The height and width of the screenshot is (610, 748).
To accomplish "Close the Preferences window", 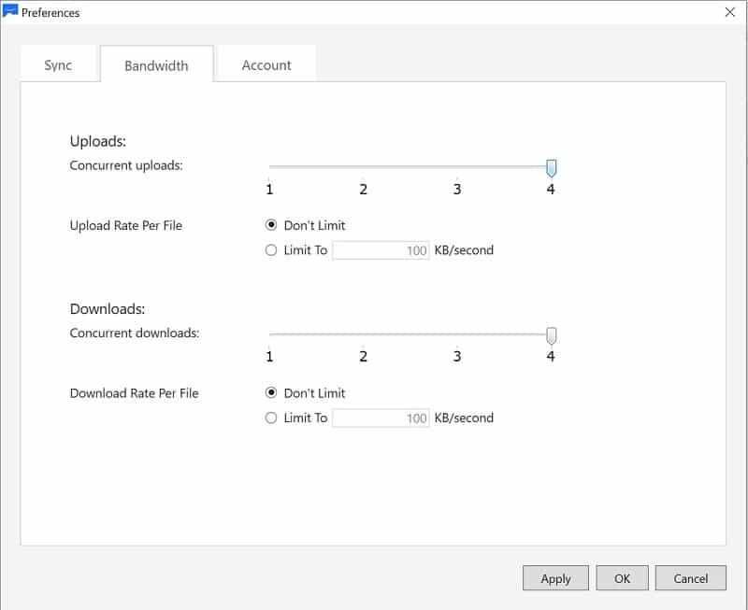I will (729, 12).
